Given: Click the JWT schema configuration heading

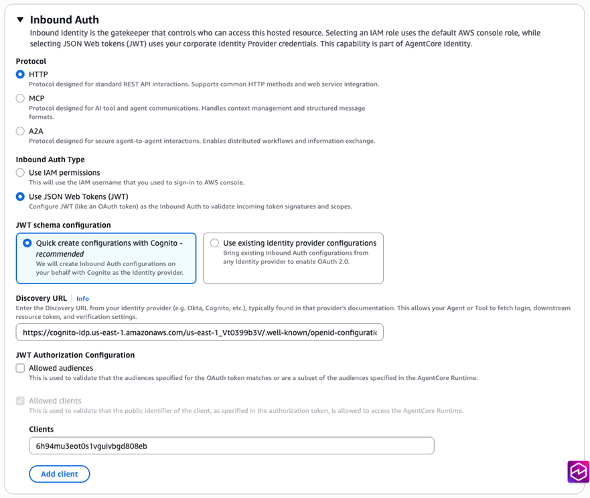Looking at the screenshot, I should point(63,225).
